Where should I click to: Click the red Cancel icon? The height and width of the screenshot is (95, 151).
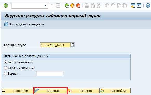click(78, 5)
